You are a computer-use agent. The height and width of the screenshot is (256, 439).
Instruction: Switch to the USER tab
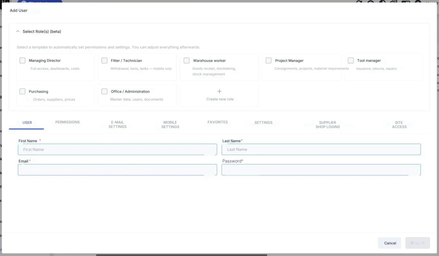point(27,123)
